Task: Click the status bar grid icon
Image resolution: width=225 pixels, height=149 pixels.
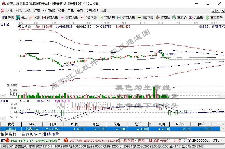Action: tap(3, 141)
